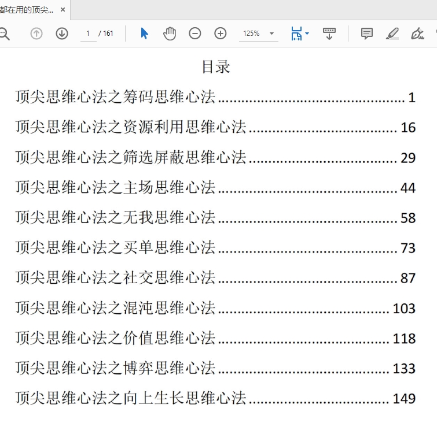Viewport: 437px width, 423px height.
Task: Add a comment with speech bubble icon
Action: coord(367,34)
